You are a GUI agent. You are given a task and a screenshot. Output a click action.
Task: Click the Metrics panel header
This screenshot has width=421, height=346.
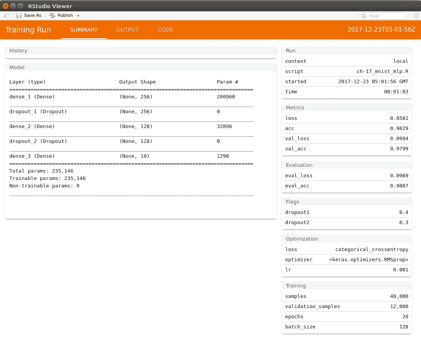(x=347, y=108)
